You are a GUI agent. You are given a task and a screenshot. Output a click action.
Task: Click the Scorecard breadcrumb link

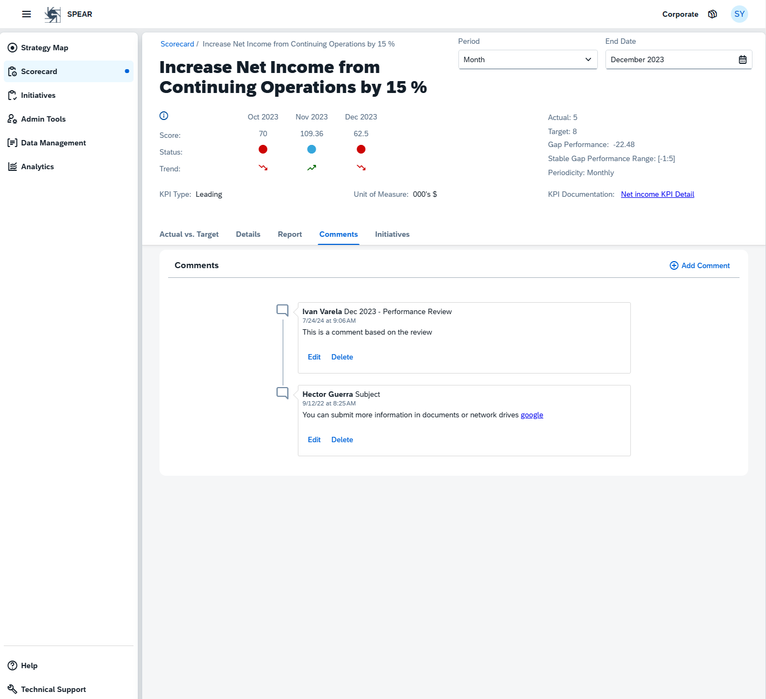click(177, 44)
